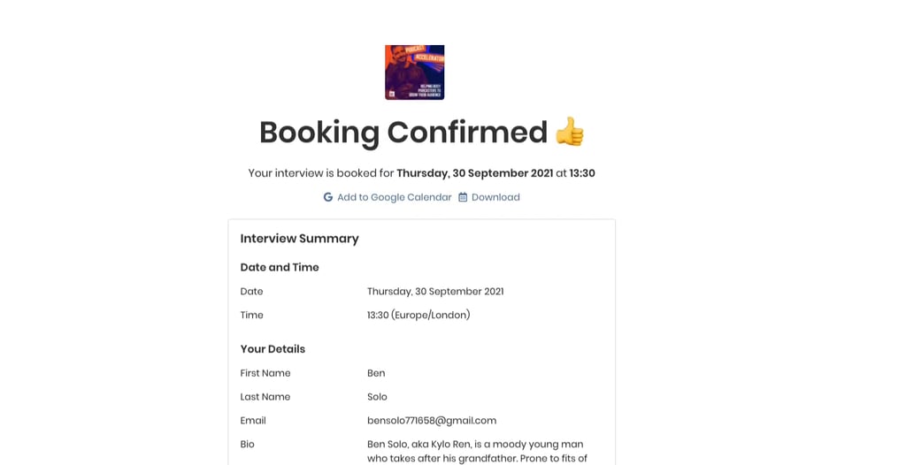The width and height of the screenshot is (906, 465).
Task: Click the Bio field label
Action: [x=248, y=444]
